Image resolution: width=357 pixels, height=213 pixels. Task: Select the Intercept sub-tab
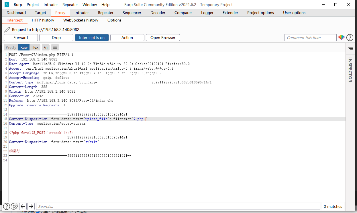click(15, 20)
